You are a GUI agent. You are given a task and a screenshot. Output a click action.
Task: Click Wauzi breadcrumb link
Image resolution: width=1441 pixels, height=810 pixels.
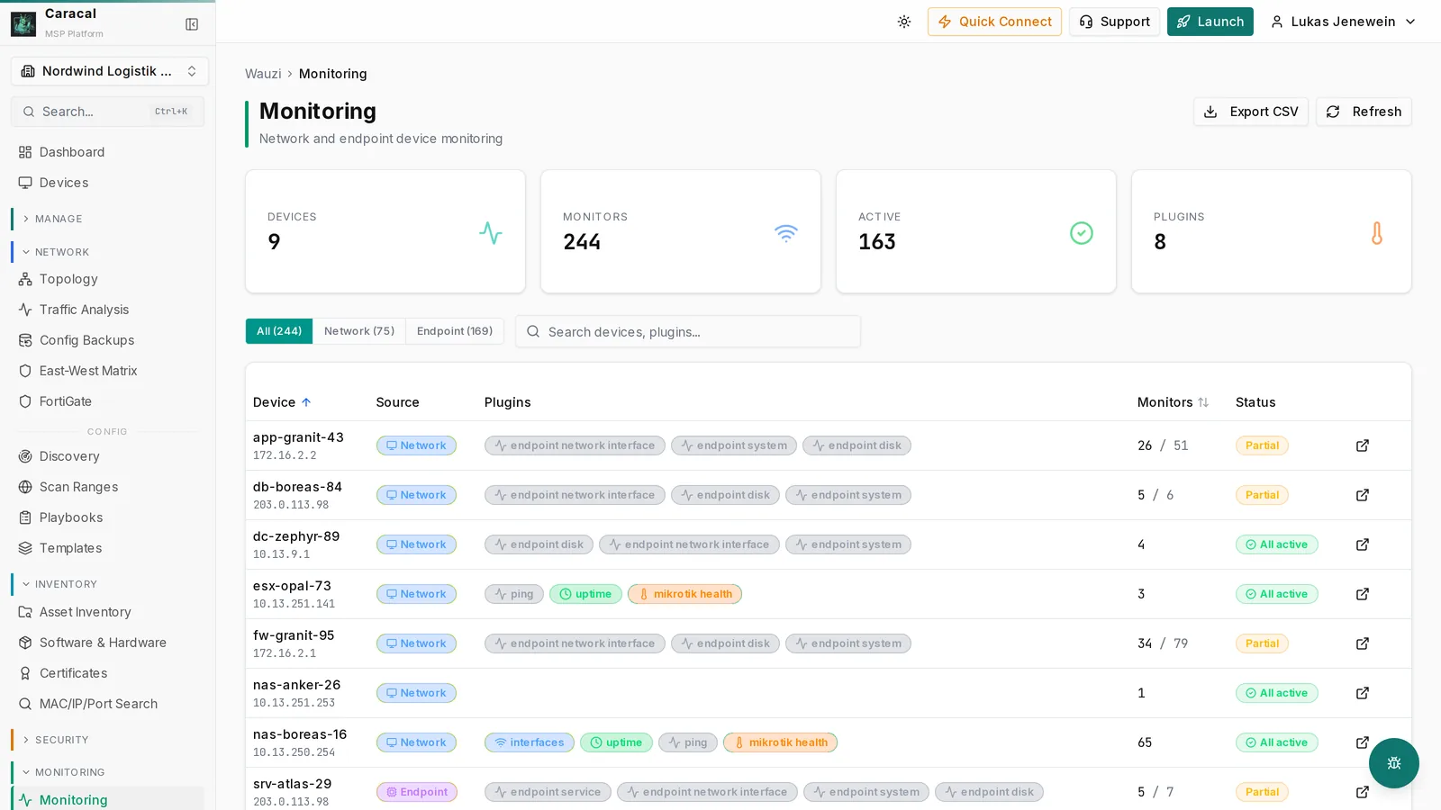(263, 74)
